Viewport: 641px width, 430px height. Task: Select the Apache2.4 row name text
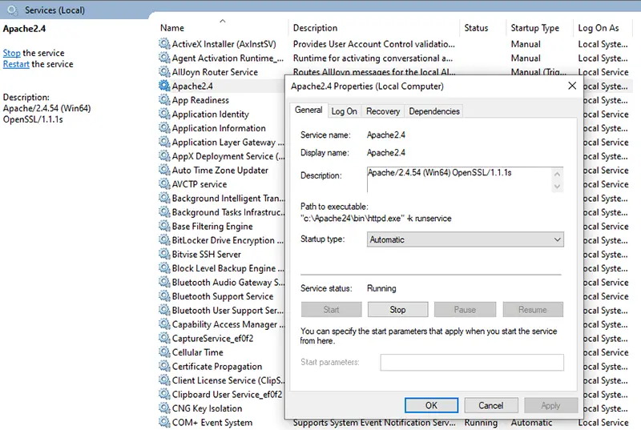(x=192, y=86)
